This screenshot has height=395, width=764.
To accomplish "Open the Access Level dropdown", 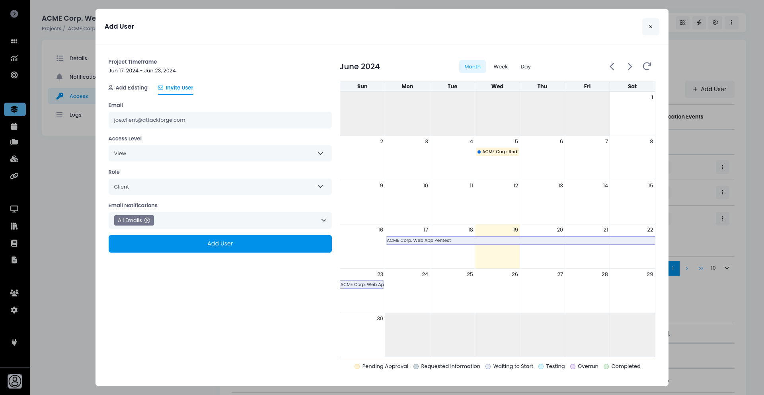I will pos(220,154).
